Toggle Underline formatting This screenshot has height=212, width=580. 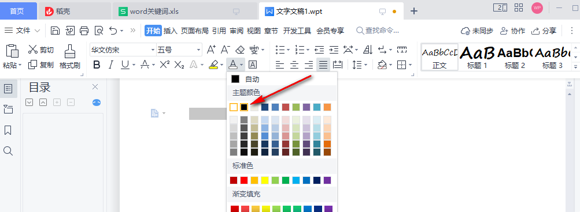coord(125,65)
